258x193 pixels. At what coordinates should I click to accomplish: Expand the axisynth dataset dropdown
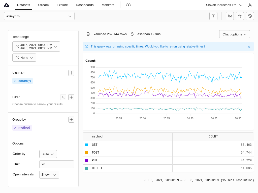39,16
